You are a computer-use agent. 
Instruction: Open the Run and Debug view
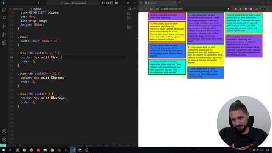pos(4,34)
